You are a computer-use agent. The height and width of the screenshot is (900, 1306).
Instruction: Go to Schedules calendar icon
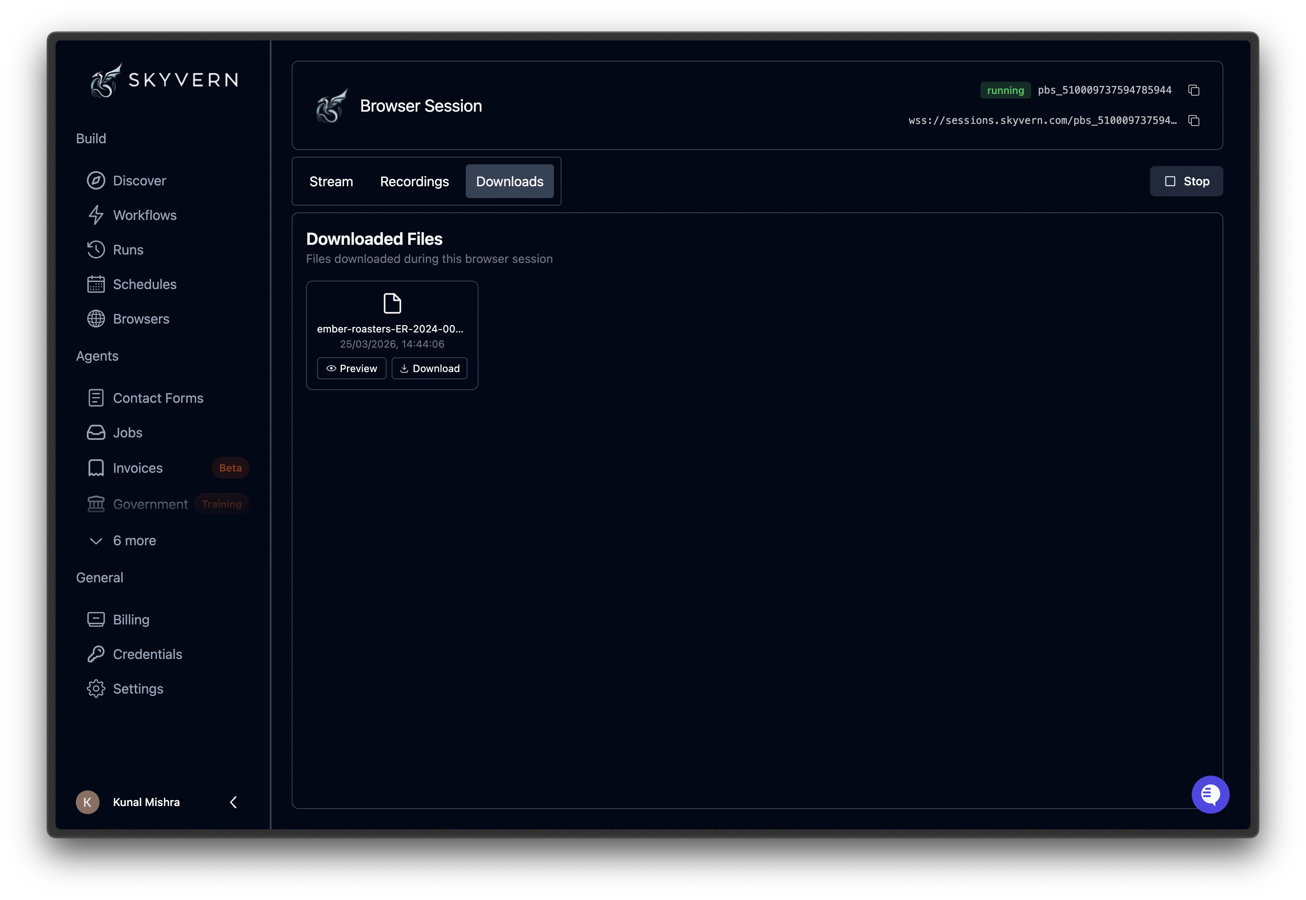tap(96, 284)
